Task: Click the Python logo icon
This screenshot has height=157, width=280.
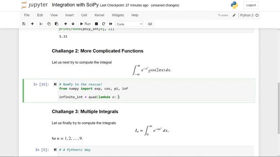Action: click(x=234, y=5)
